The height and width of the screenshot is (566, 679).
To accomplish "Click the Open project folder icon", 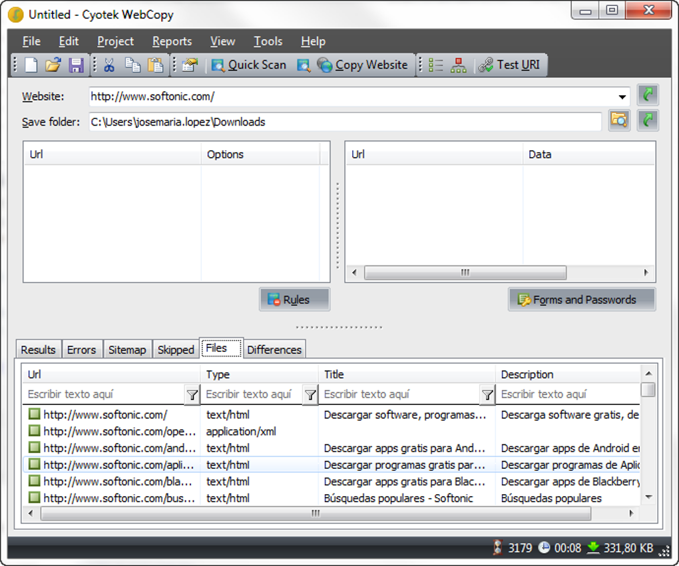I will pyautogui.click(x=53, y=65).
